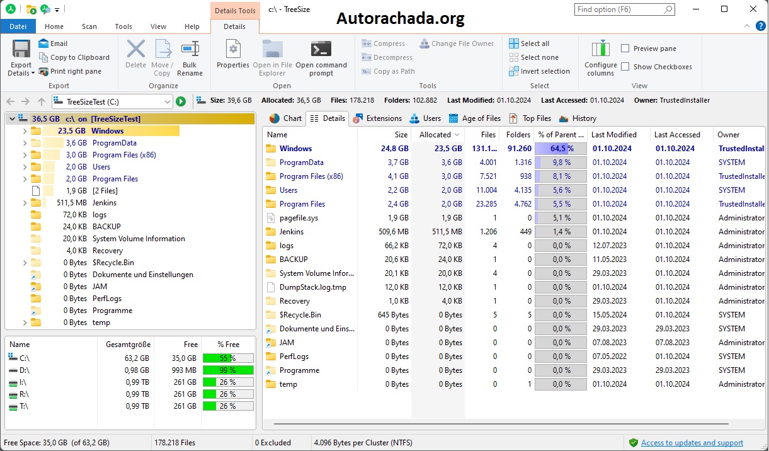Viewport: 769px width, 451px height.
Task: Open command prompt from ribbon
Action: (321, 49)
